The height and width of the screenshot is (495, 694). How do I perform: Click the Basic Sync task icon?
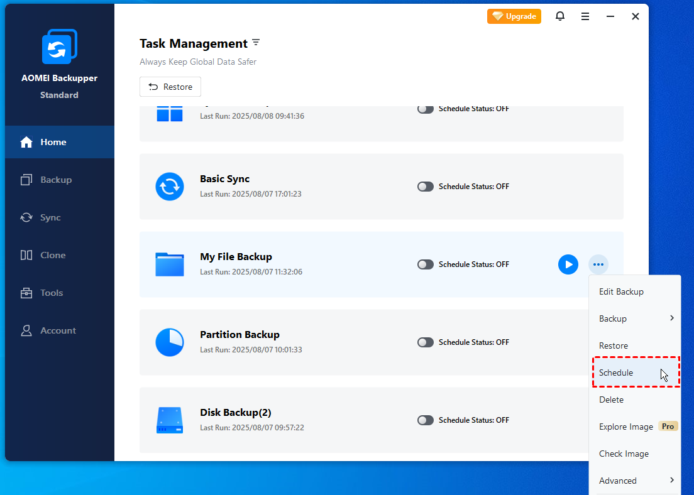pos(170,187)
